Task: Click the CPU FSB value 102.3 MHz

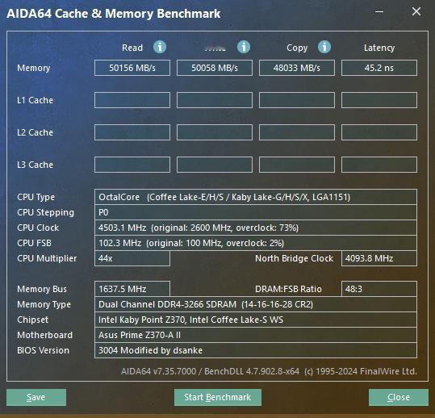Action: [x=256, y=243]
